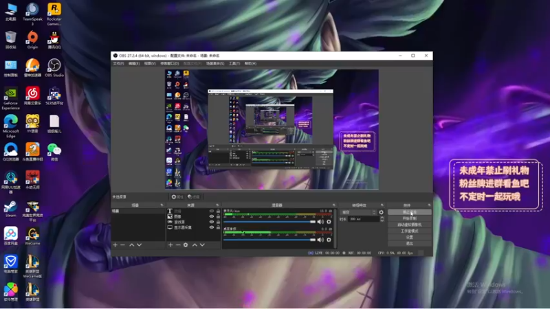Open the 腾讯QQ desktop icon

click(x=54, y=40)
